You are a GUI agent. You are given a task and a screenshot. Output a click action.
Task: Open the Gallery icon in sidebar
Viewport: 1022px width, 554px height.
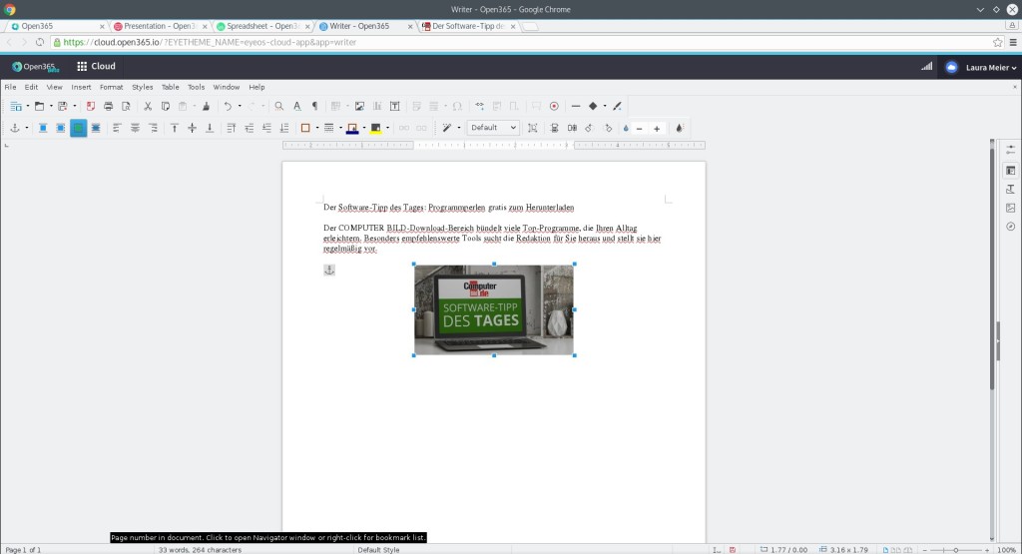click(1011, 208)
